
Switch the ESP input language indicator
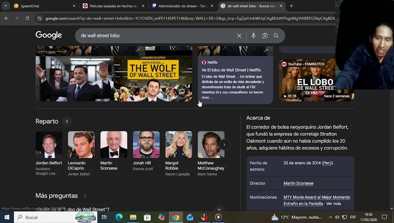[353, 217]
